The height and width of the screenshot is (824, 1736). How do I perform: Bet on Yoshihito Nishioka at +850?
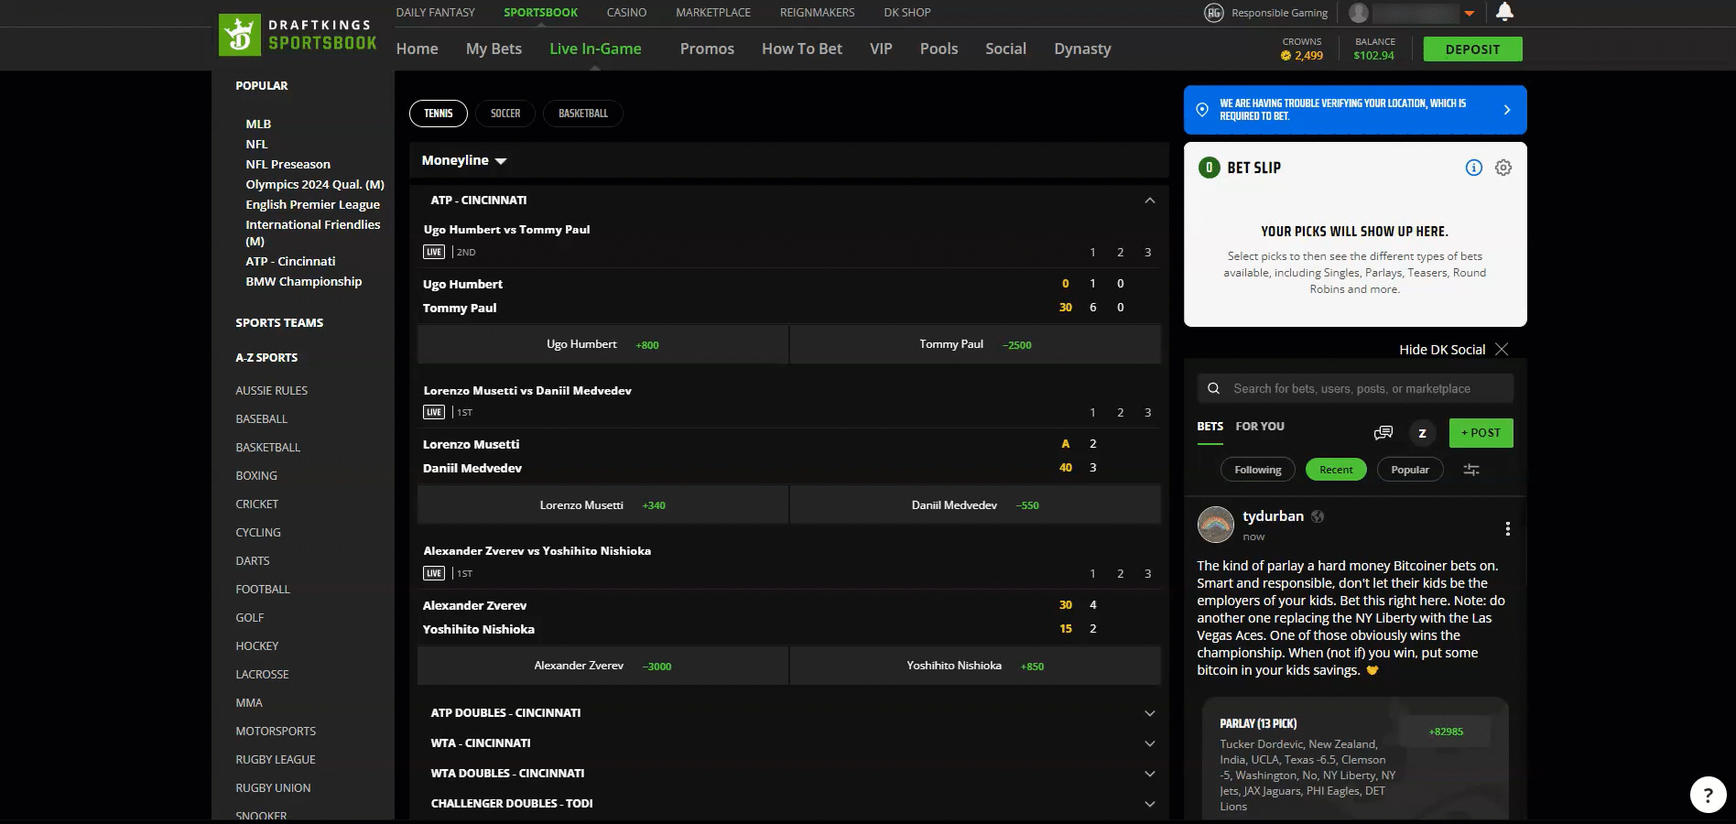click(975, 666)
